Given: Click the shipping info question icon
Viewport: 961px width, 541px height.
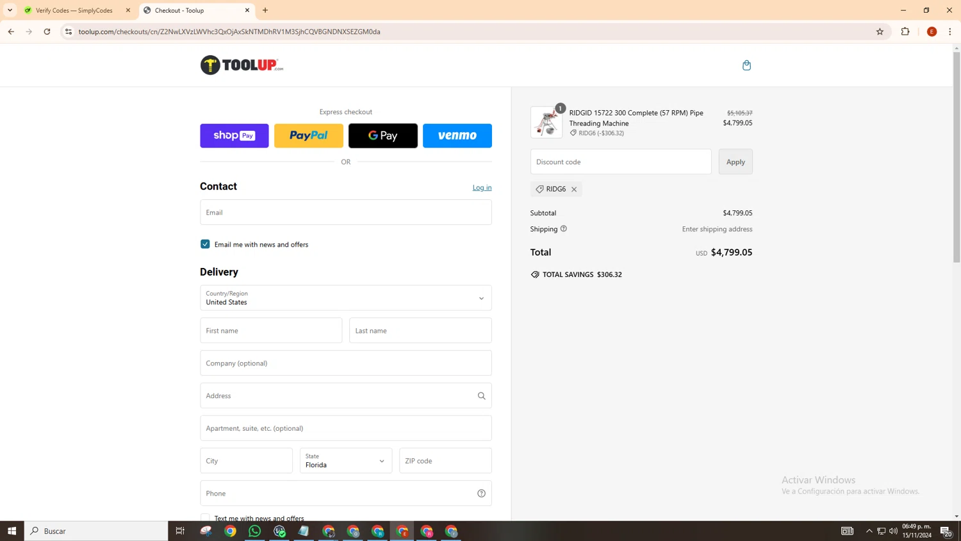Looking at the screenshot, I should [x=564, y=229].
